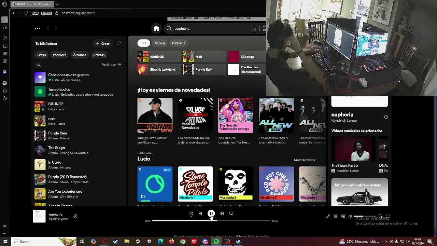Open a new browser tab with plus
The image size is (437, 246).
click(57, 4)
